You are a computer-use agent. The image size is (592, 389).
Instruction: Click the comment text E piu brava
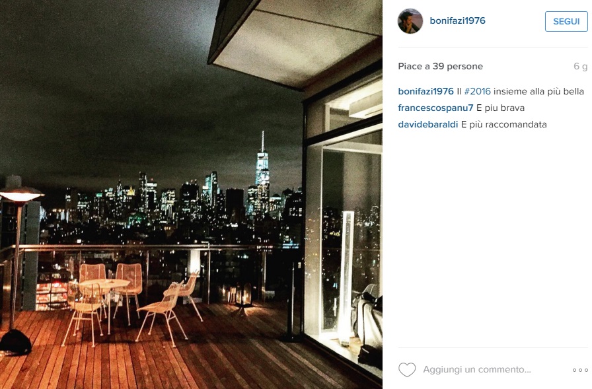(x=500, y=108)
